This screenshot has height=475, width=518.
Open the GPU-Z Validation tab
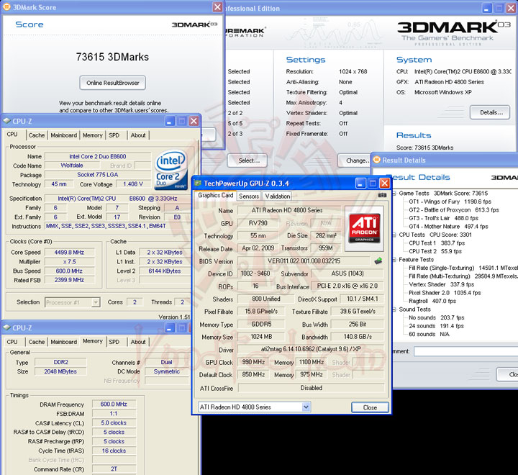[x=278, y=196]
